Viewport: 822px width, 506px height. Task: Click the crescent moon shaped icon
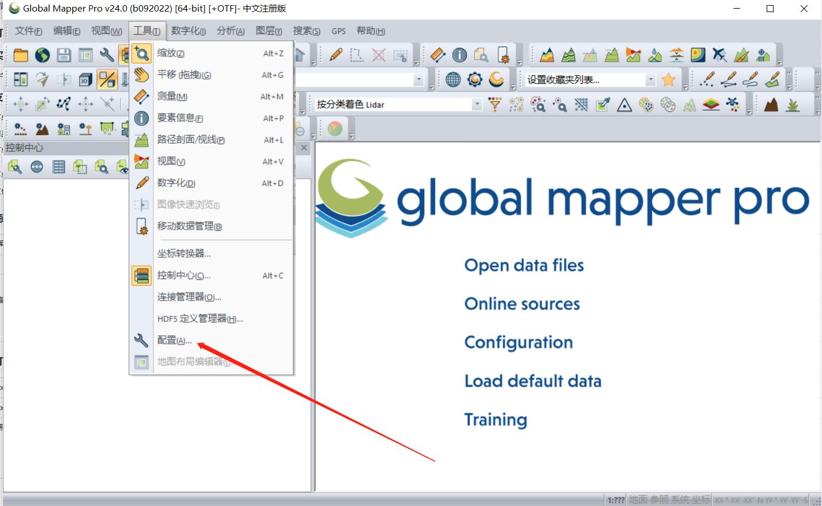point(496,80)
